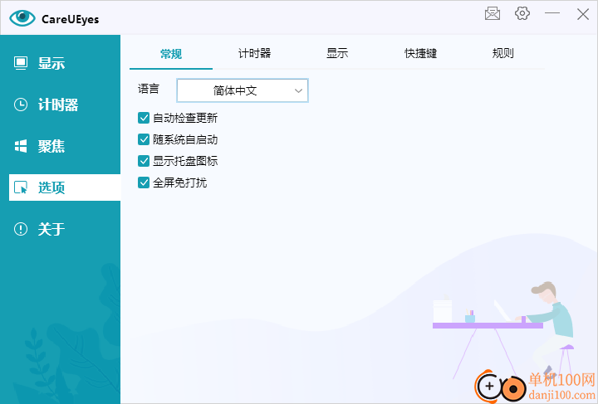Switch to the 常规 tab
598x404 pixels.
point(171,54)
